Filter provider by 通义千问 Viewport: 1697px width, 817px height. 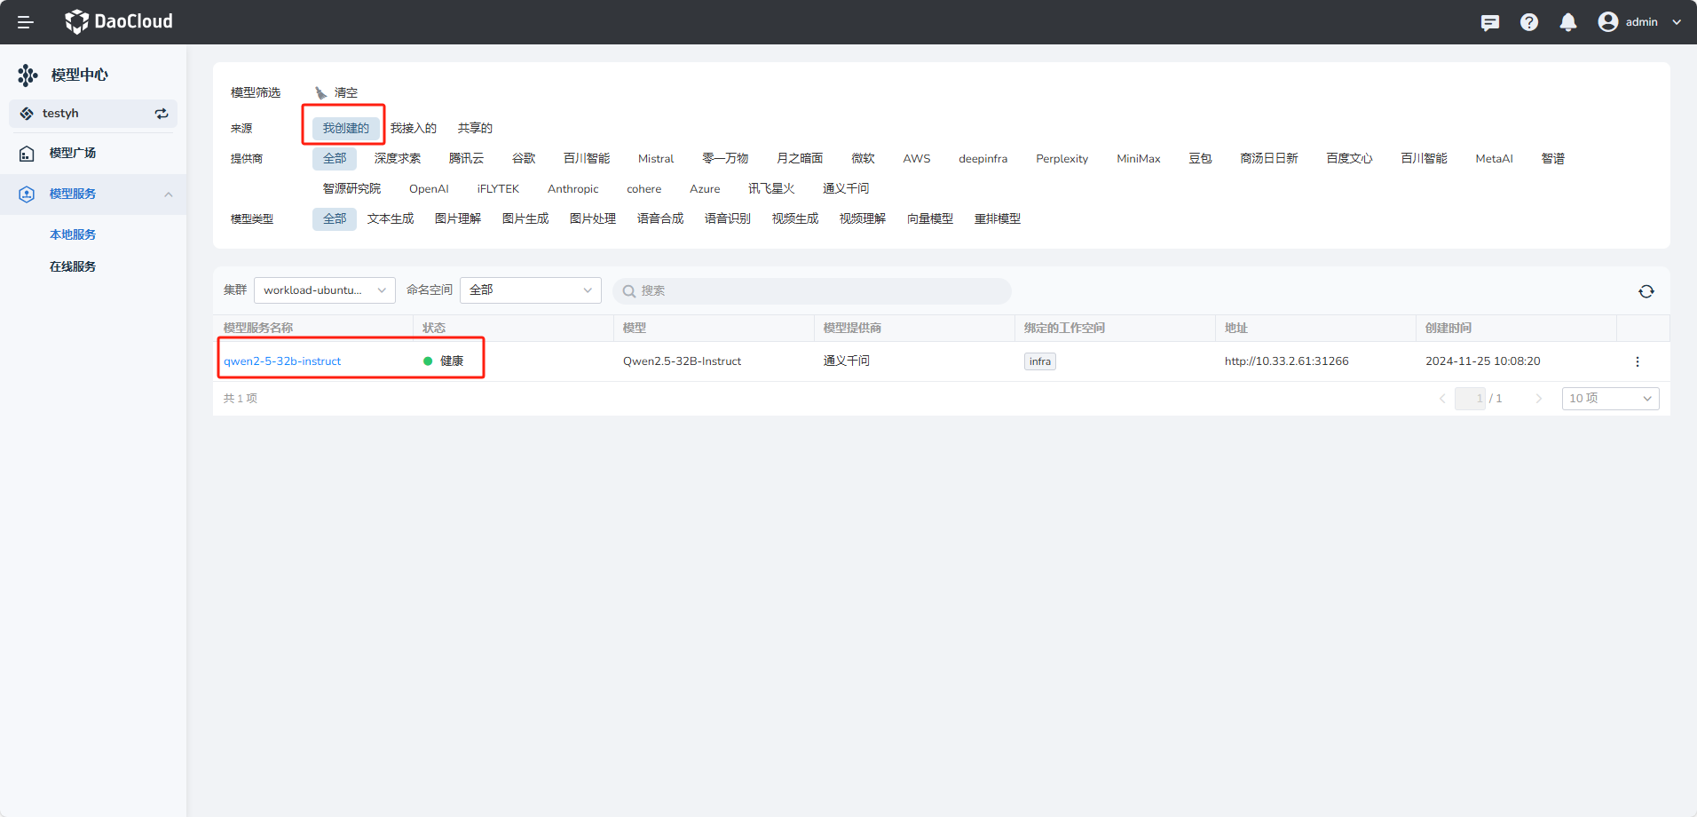coord(846,189)
